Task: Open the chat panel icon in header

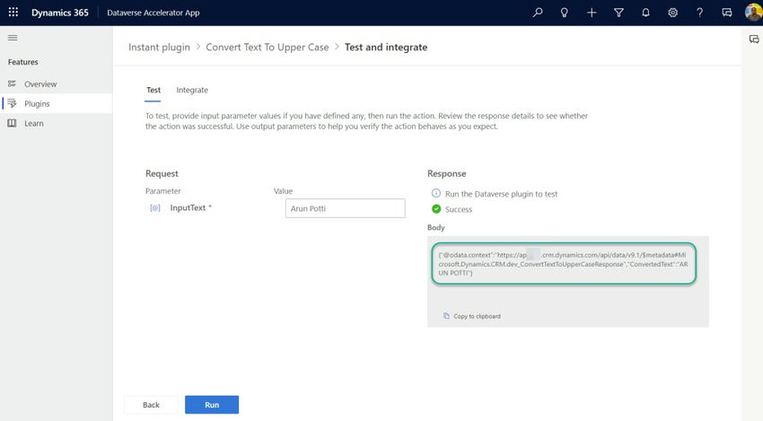Action: [726, 13]
